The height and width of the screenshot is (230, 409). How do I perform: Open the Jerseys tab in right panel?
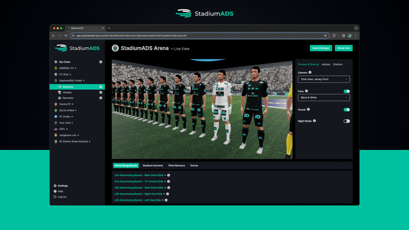(326, 64)
